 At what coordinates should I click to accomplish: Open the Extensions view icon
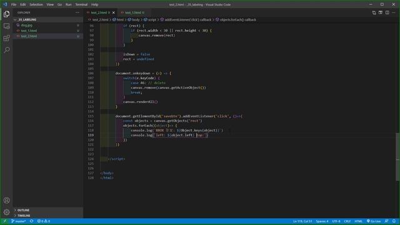tap(7, 38)
